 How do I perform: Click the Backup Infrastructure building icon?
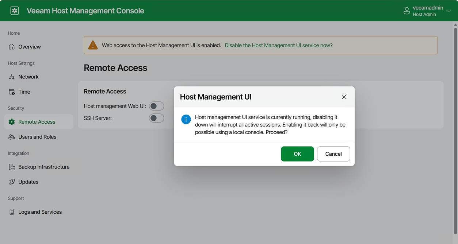click(x=12, y=167)
